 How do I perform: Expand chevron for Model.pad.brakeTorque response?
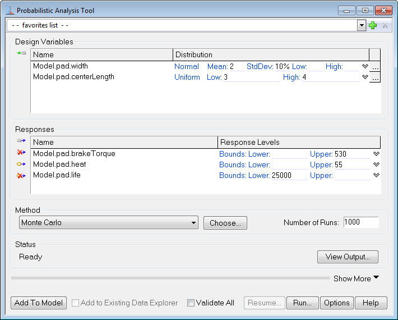pyautogui.click(x=376, y=154)
